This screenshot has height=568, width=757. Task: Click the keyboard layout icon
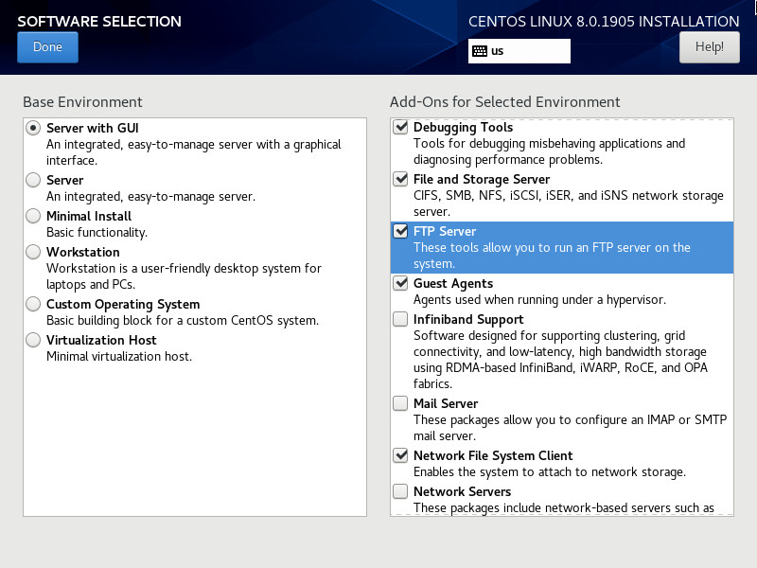pos(480,51)
